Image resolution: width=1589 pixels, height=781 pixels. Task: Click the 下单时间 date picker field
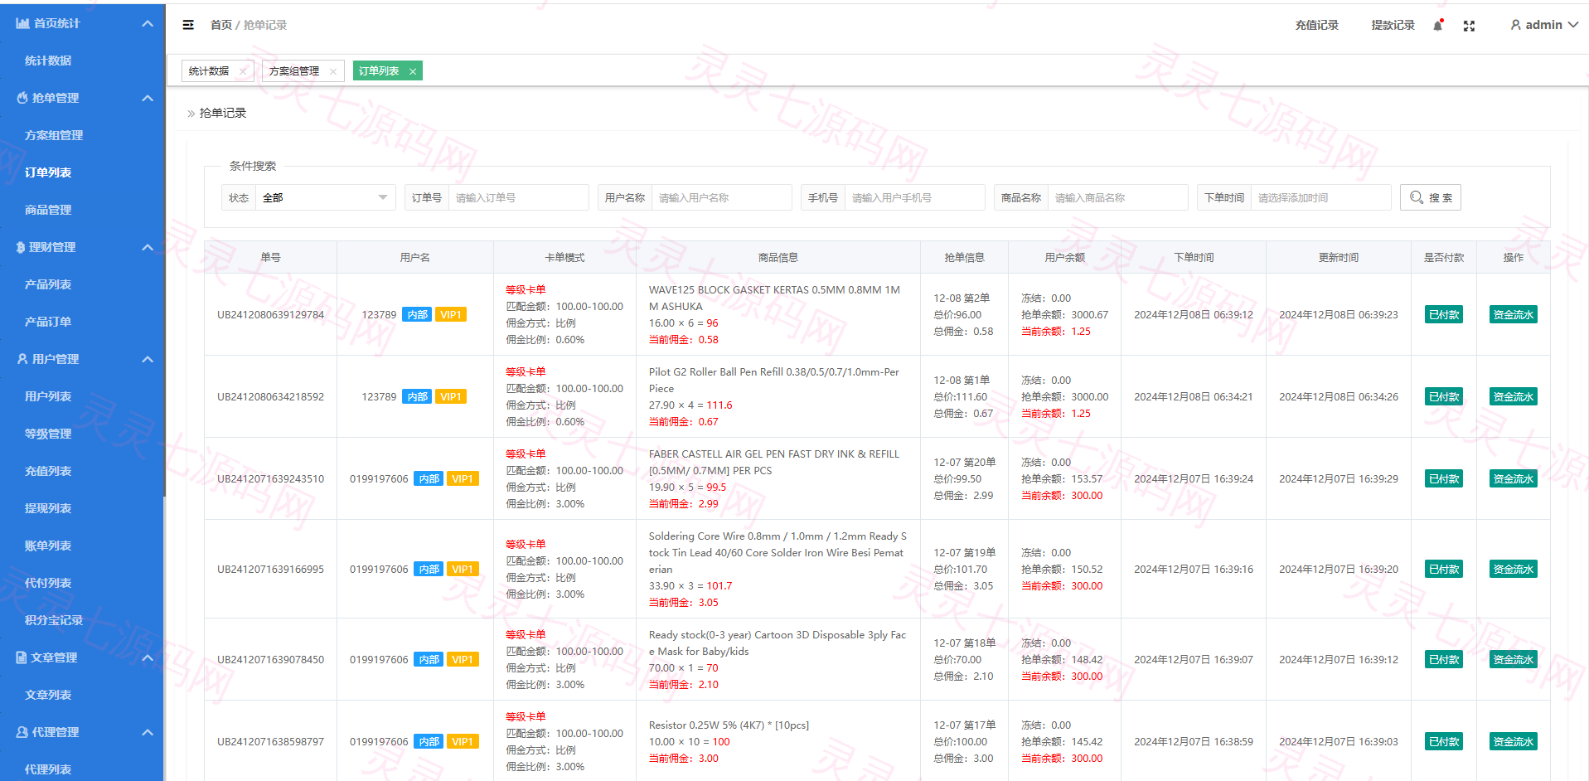click(1320, 197)
